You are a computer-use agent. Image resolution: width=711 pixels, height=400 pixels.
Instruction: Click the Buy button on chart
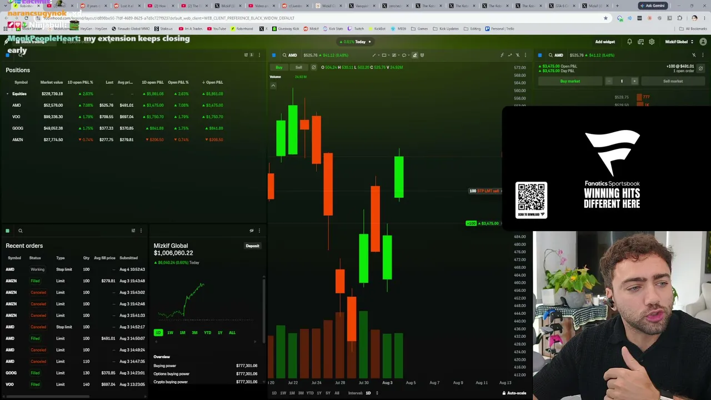(279, 67)
